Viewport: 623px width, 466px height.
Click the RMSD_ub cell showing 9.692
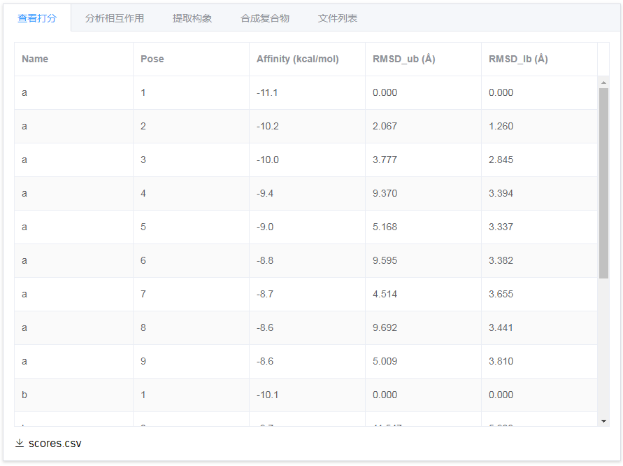pos(385,327)
